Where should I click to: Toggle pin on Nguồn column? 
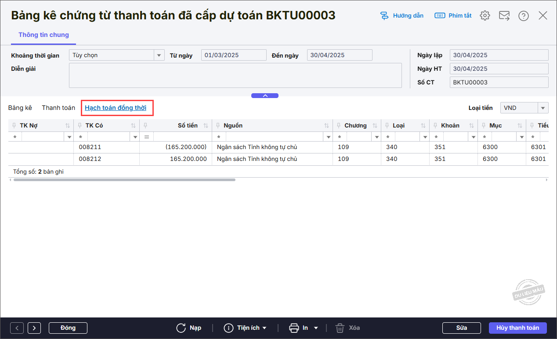[218, 126]
